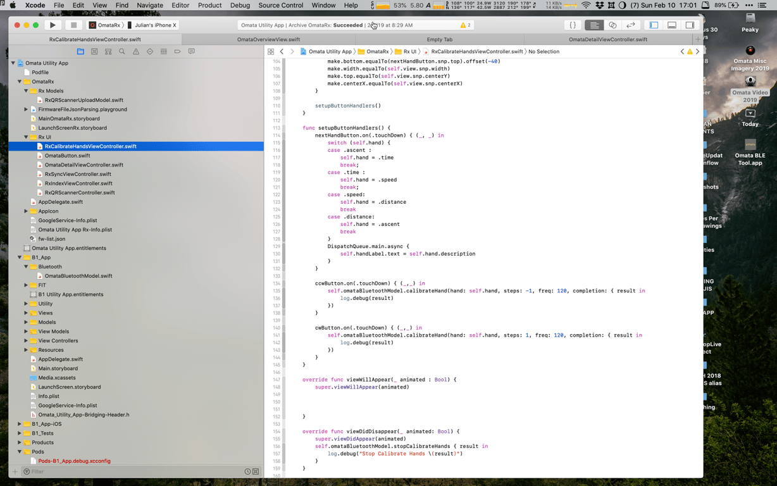Open the Breakpoint navigator

[x=177, y=51]
